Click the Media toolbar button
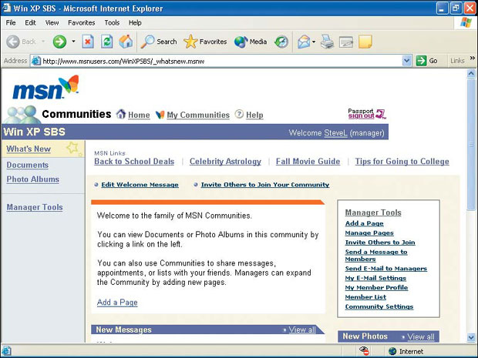 pos(251,42)
